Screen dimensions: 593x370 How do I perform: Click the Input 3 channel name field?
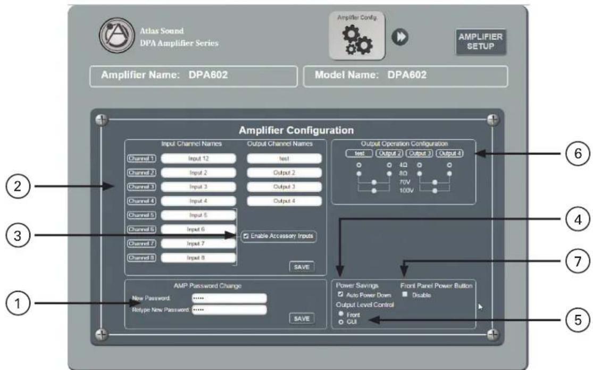click(198, 187)
